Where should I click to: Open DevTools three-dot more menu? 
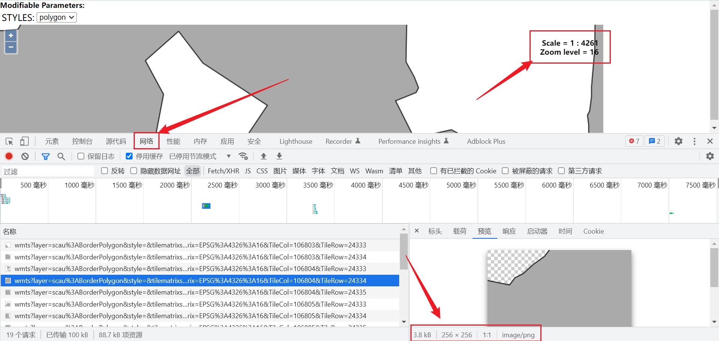coord(695,141)
